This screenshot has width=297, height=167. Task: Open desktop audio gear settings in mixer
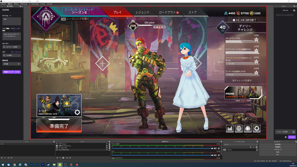tap(219, 148)
